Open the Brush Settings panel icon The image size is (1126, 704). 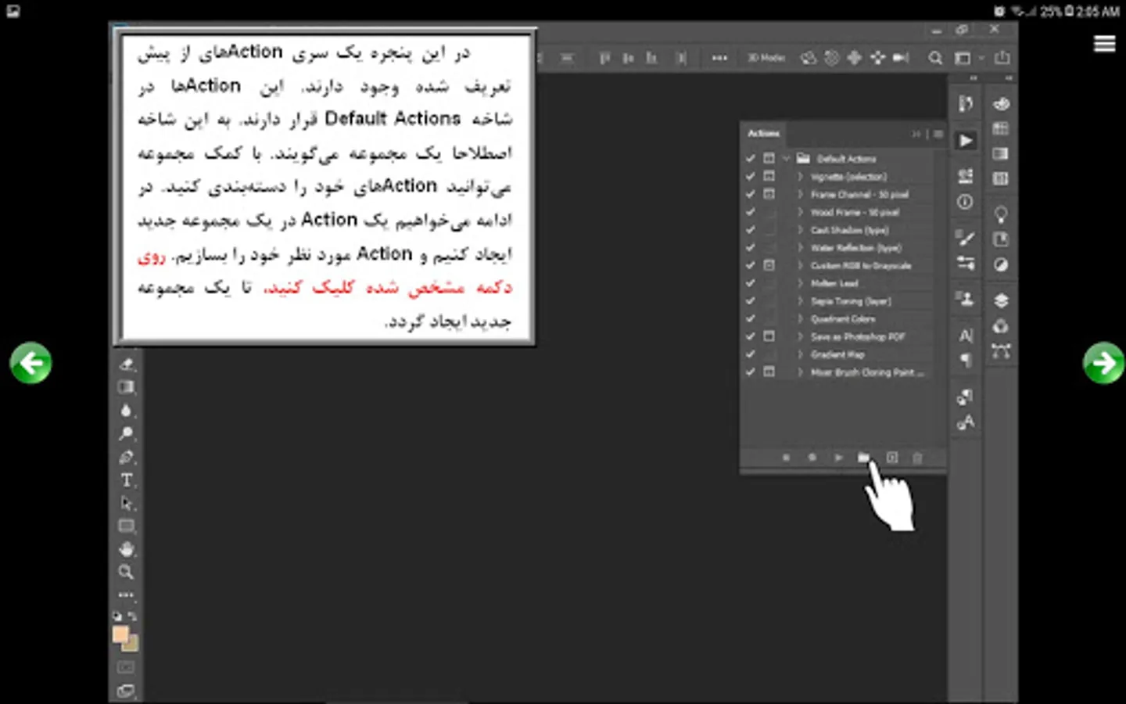pos(966,238)
